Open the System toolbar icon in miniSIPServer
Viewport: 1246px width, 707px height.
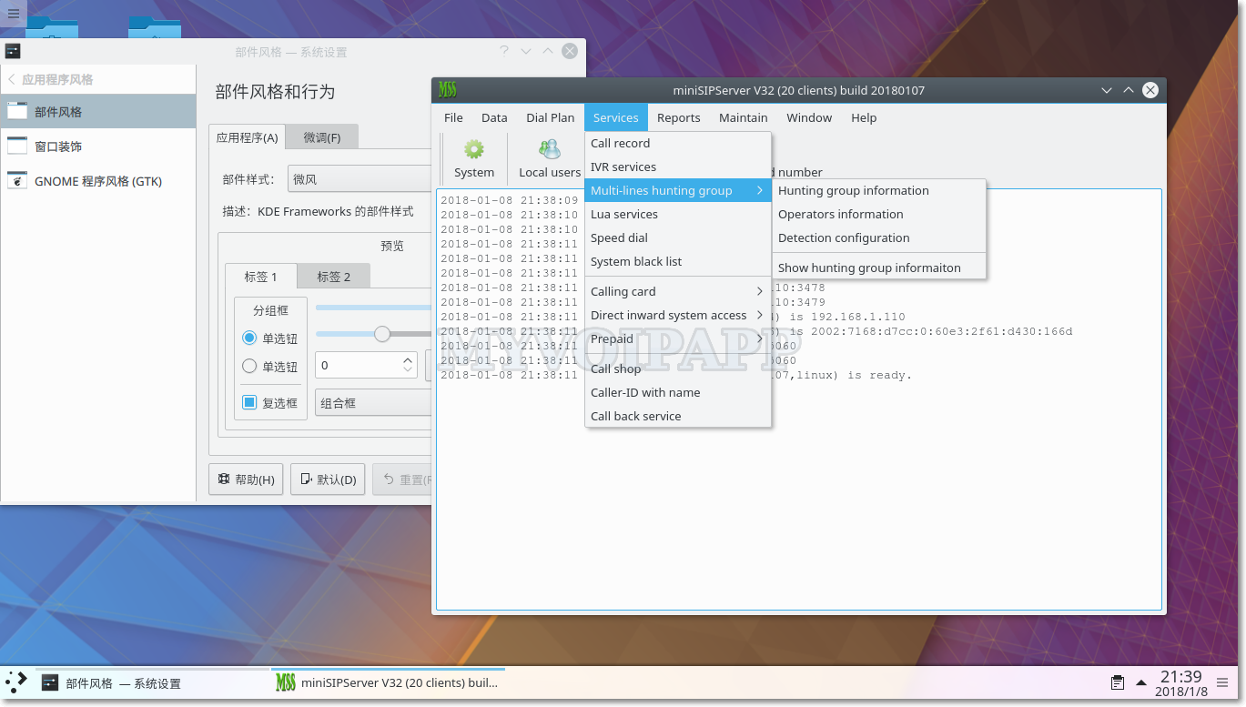point(473,159)
